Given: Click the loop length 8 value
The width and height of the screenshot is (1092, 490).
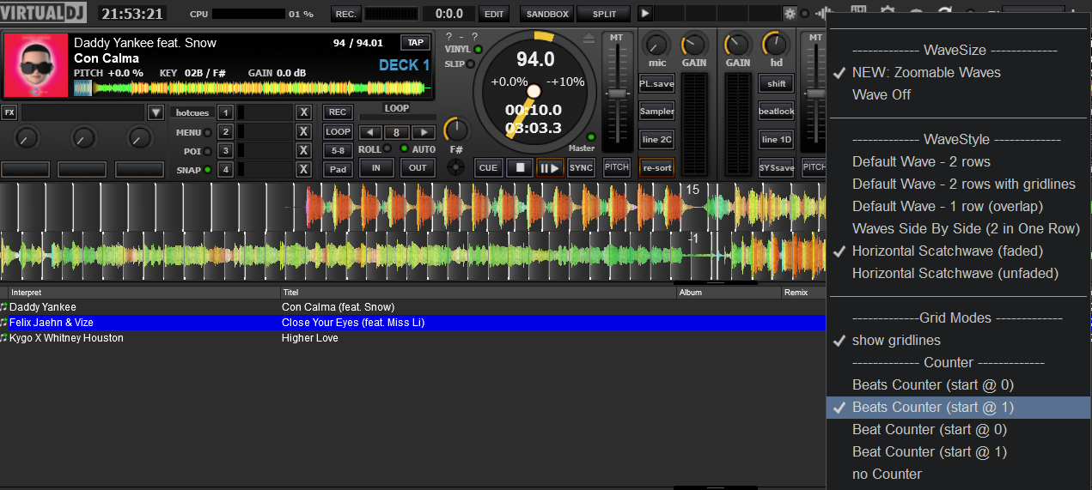Looking at the screenshot, I should tap(397, 132).
